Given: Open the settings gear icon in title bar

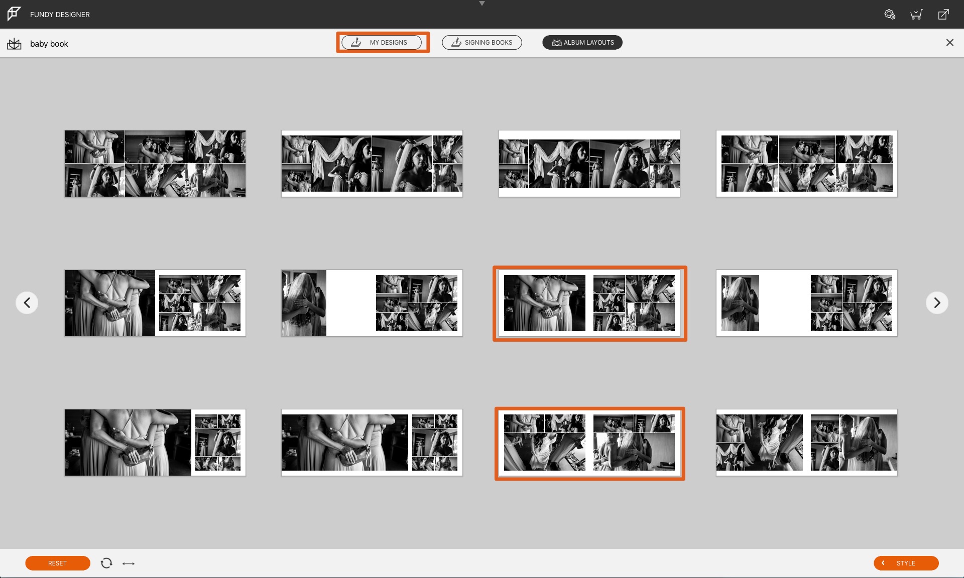Looking at the screenshot, I should point(890,15).
